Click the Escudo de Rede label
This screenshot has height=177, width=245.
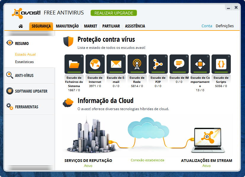(x=137, y=80)
